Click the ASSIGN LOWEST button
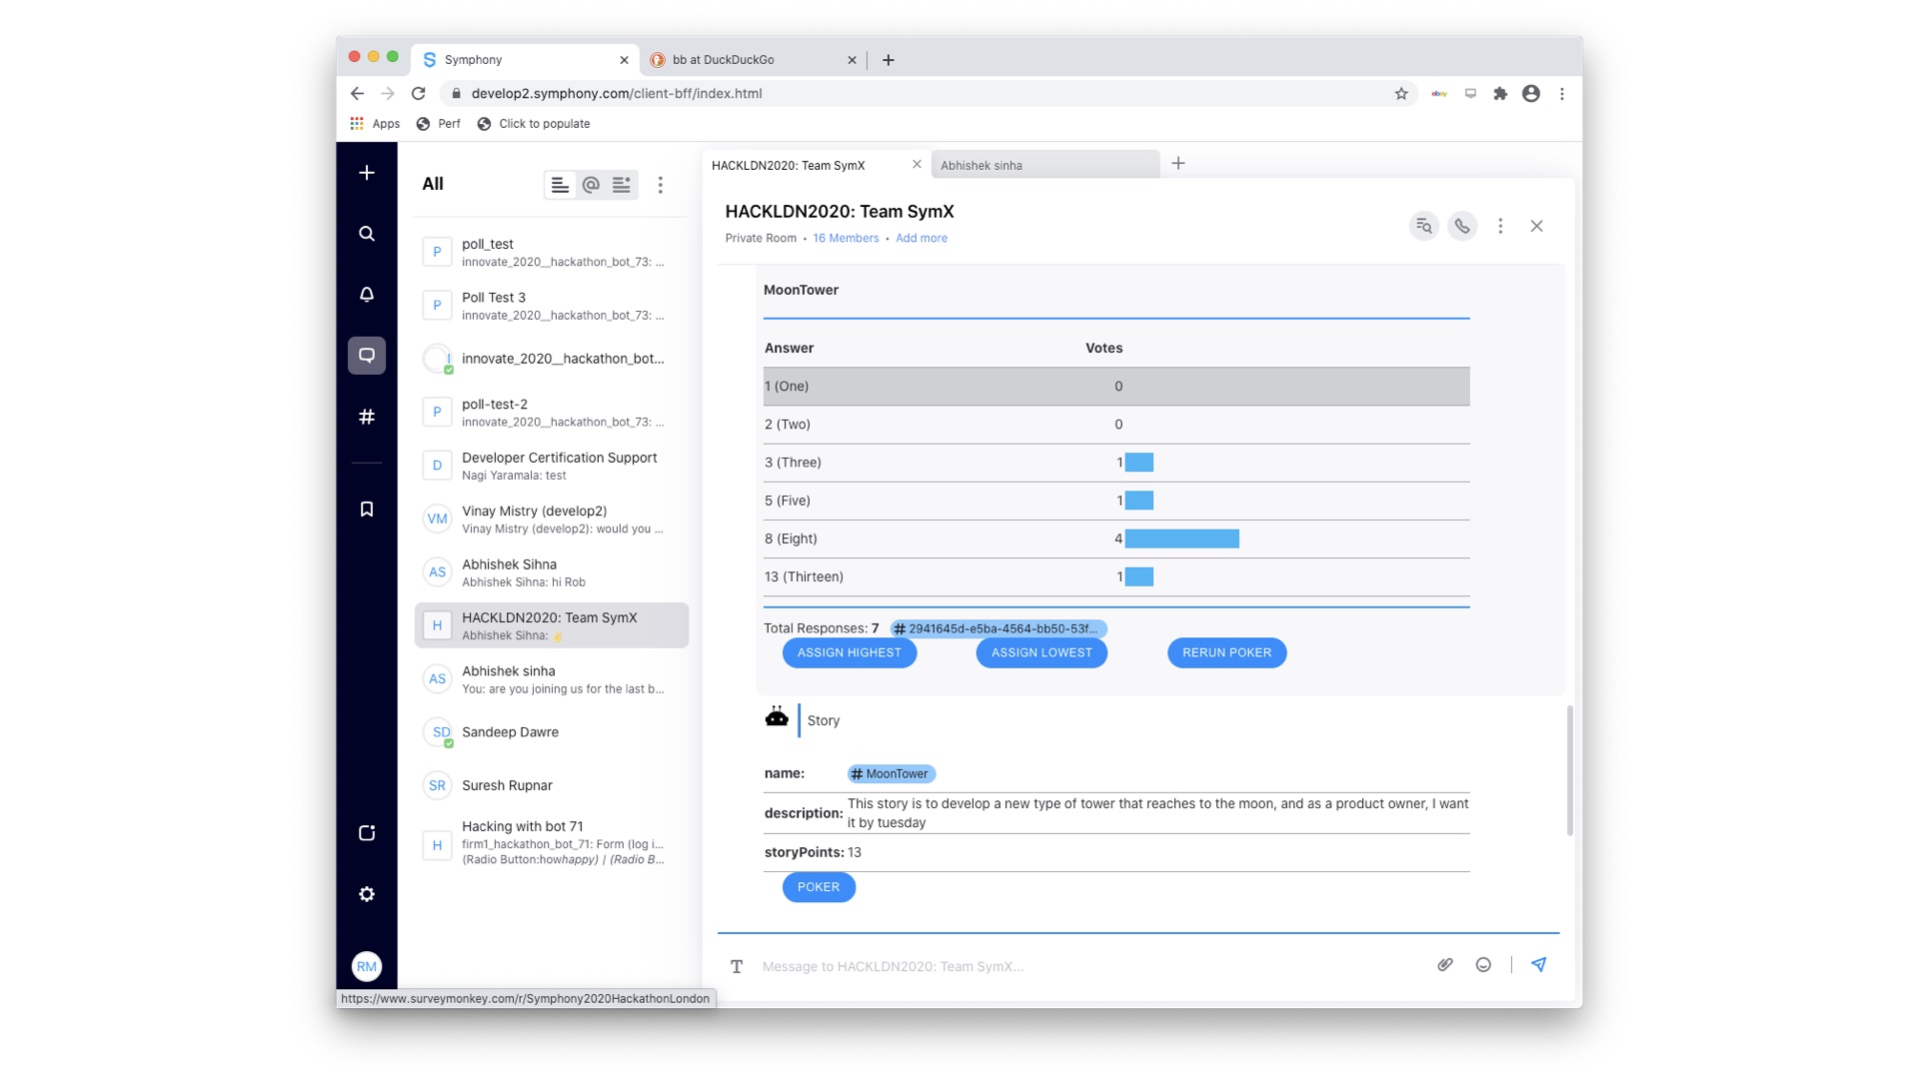This screenshot has height=1079, width=1919. (x=1041, y=652)
